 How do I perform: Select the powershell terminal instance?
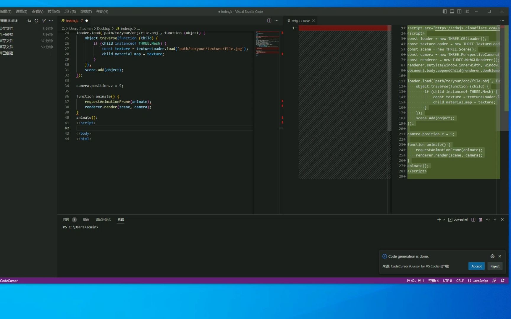(x=458, y=219)
